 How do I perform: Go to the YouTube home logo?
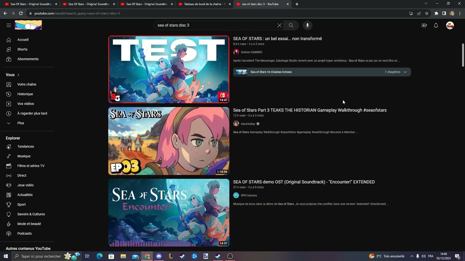[28, 25]
